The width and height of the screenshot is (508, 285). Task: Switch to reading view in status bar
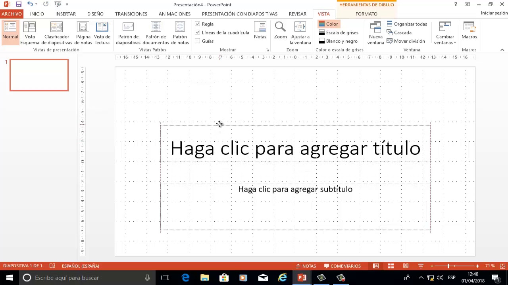click(406, 266)
